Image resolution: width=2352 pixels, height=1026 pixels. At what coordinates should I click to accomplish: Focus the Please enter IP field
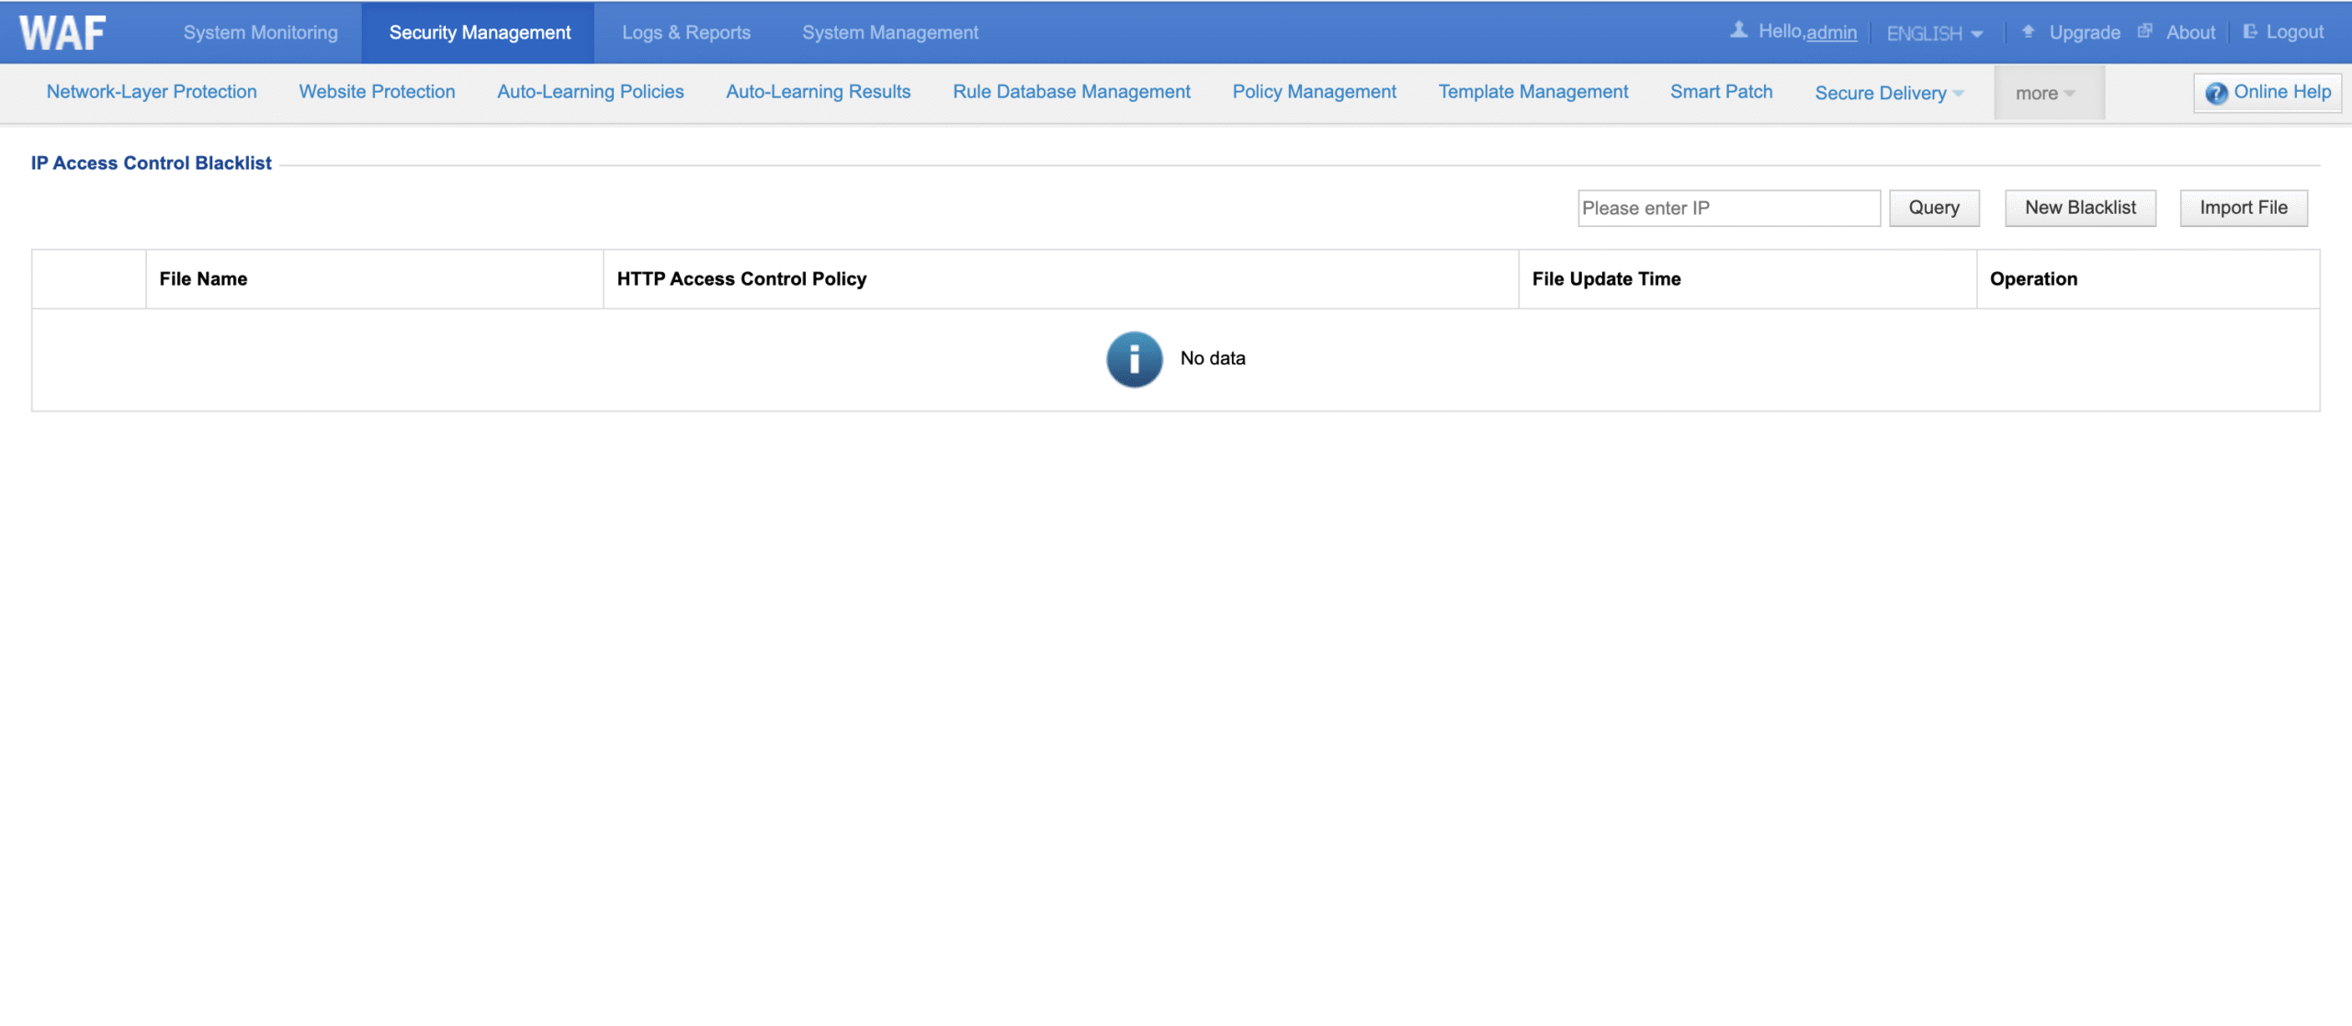pos(1728,209)
